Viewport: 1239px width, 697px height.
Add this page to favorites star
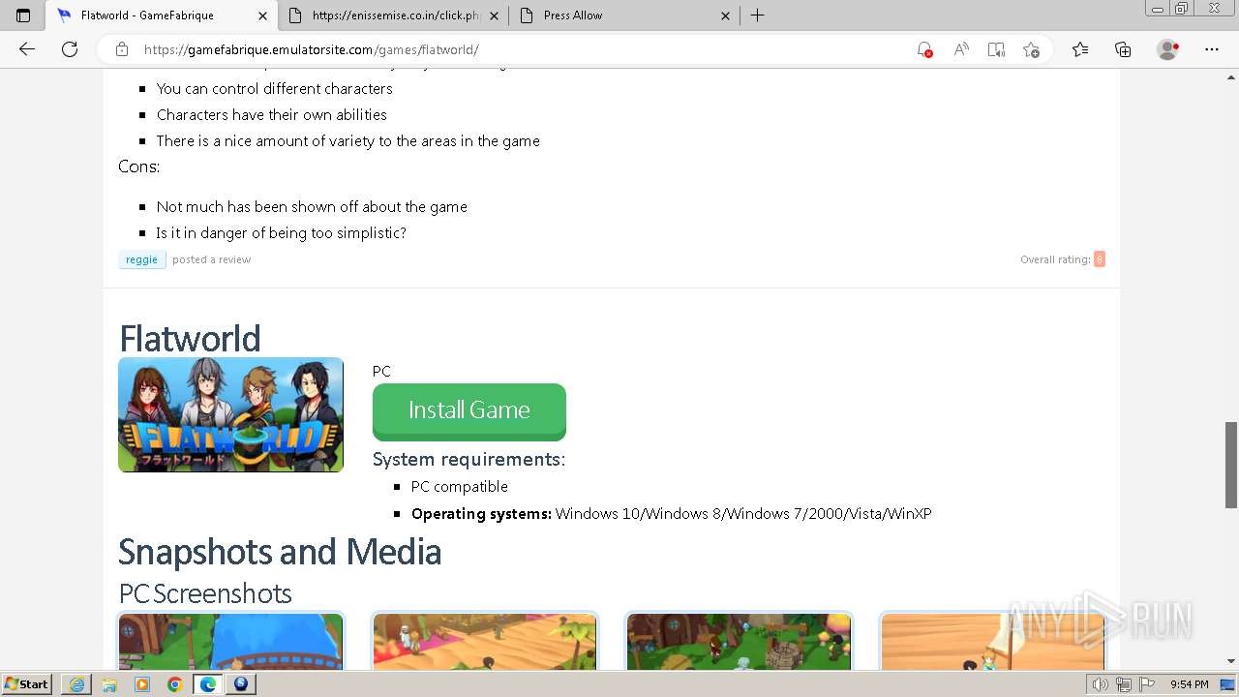[1032, 49]
